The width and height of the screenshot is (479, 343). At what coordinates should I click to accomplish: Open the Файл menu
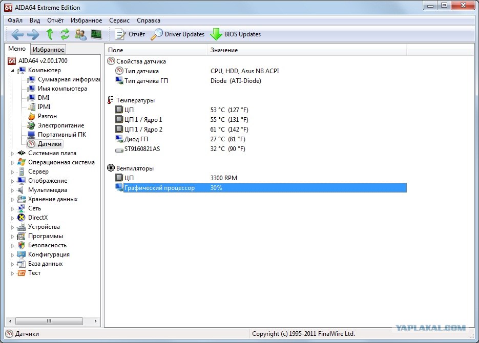coord(15,20)
